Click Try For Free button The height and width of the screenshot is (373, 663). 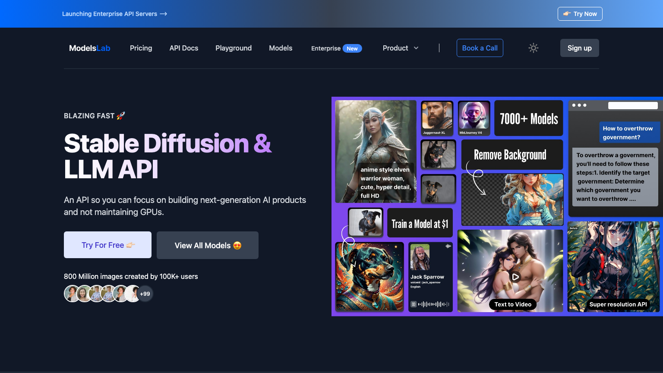pos(107,245)
